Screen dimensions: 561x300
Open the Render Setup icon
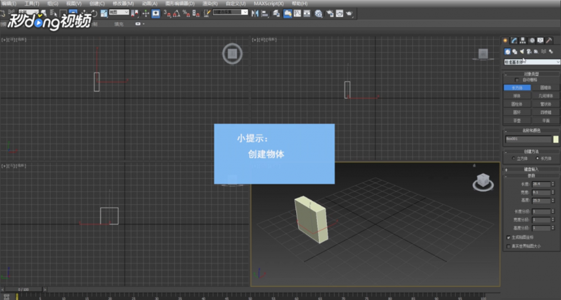[x=330, y=14]
